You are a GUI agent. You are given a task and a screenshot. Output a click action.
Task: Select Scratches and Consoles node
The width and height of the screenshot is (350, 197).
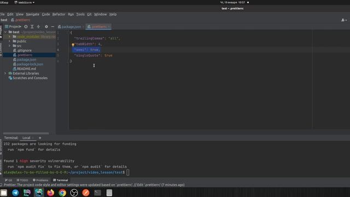(28, 78)
